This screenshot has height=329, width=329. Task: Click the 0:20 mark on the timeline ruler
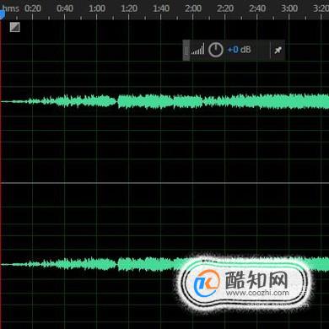tap(33, 8)
